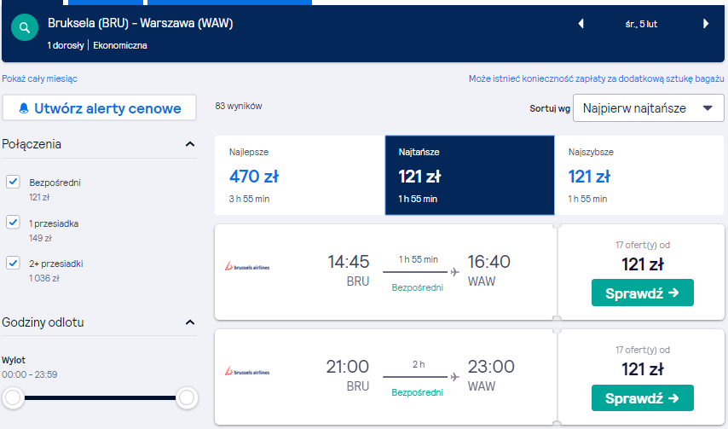728x429 pixels.
Task: Collapse the Połączenia filter section
Action: pos(190,144)
